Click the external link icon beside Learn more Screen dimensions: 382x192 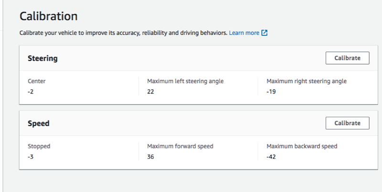tap(265, 33)
